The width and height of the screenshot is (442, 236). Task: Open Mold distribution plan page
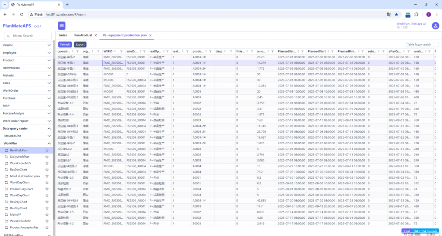click(x=25, y=176)
